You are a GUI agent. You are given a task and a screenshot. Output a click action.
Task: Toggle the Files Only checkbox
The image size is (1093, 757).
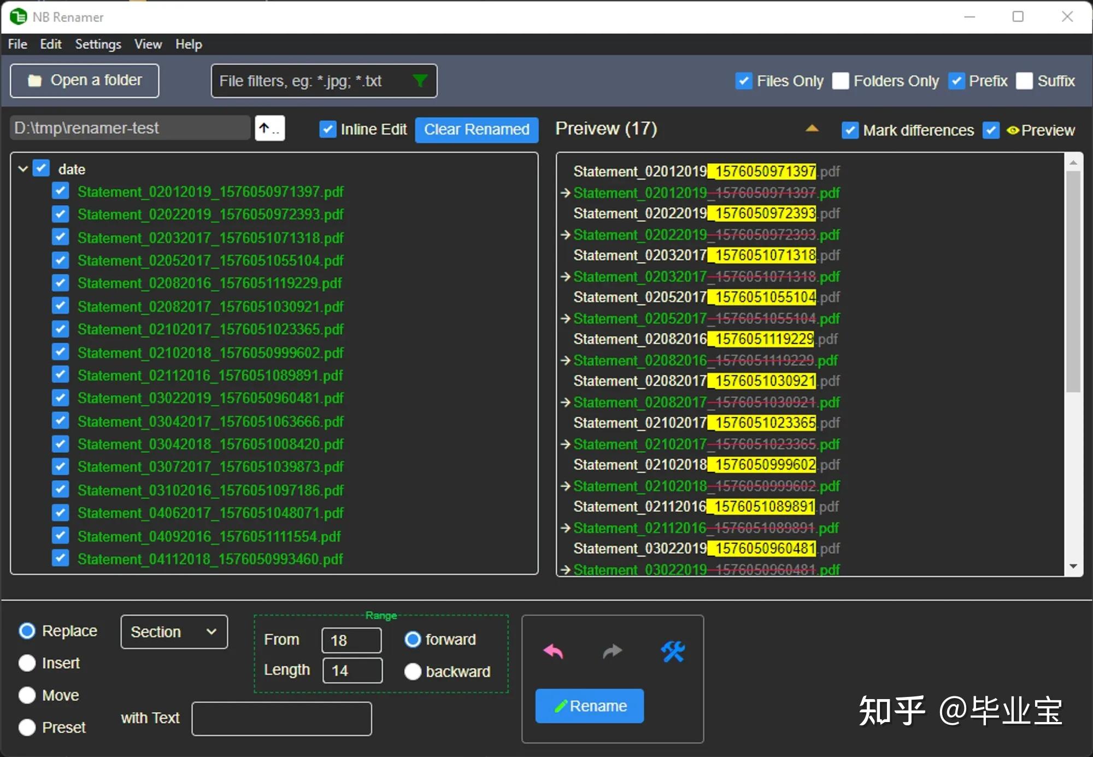pos(743,80)
